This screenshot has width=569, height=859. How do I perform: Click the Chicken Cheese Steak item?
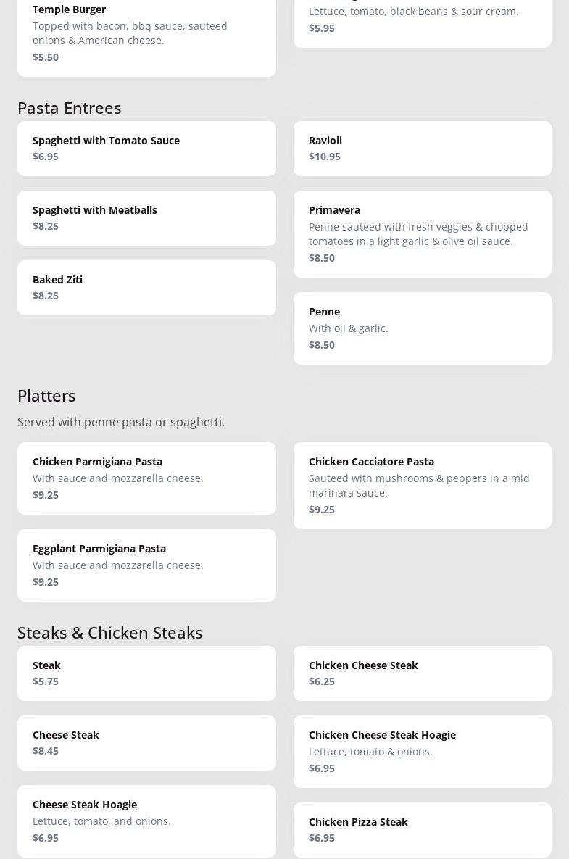pos(422,673)
